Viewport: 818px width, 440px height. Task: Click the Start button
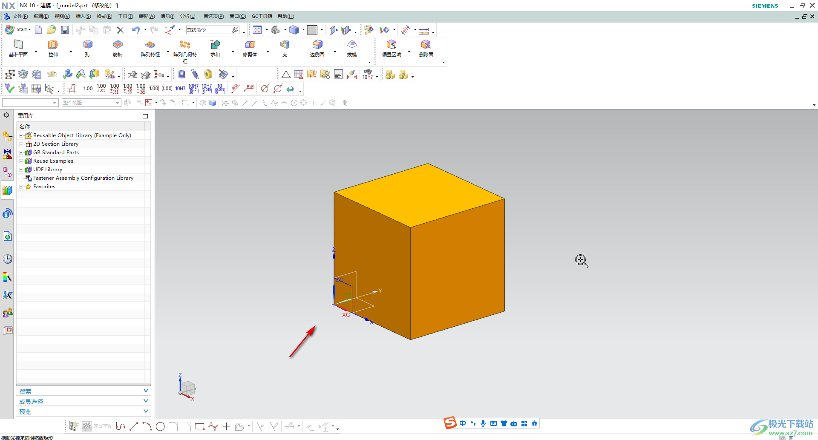pyautogui.click(x=18, y=29)
